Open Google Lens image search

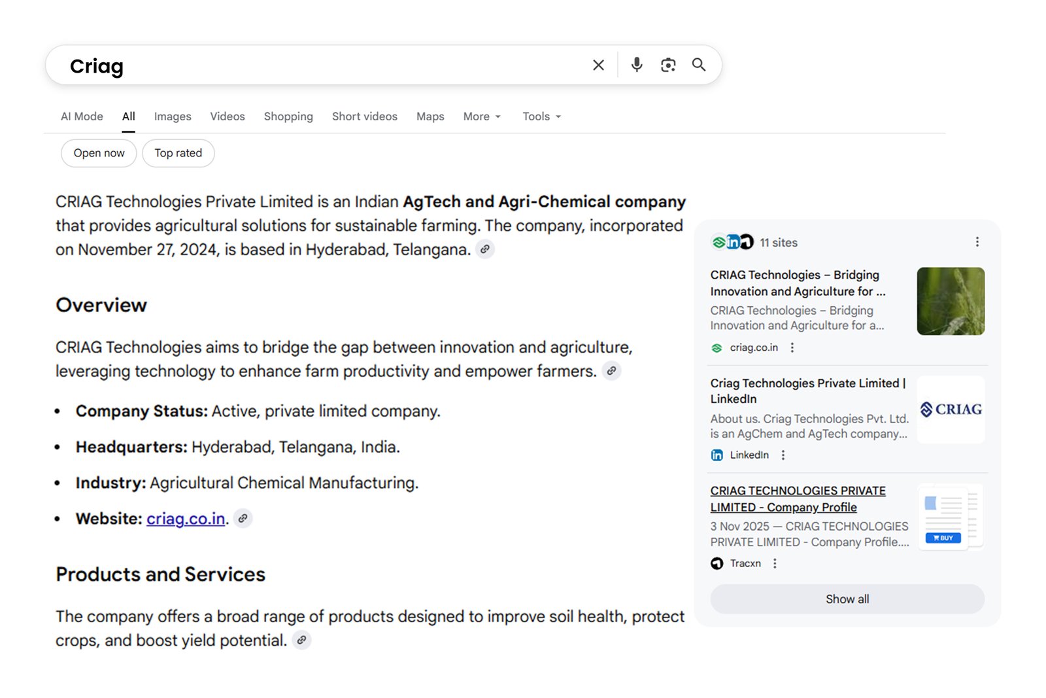pos(667,65)
